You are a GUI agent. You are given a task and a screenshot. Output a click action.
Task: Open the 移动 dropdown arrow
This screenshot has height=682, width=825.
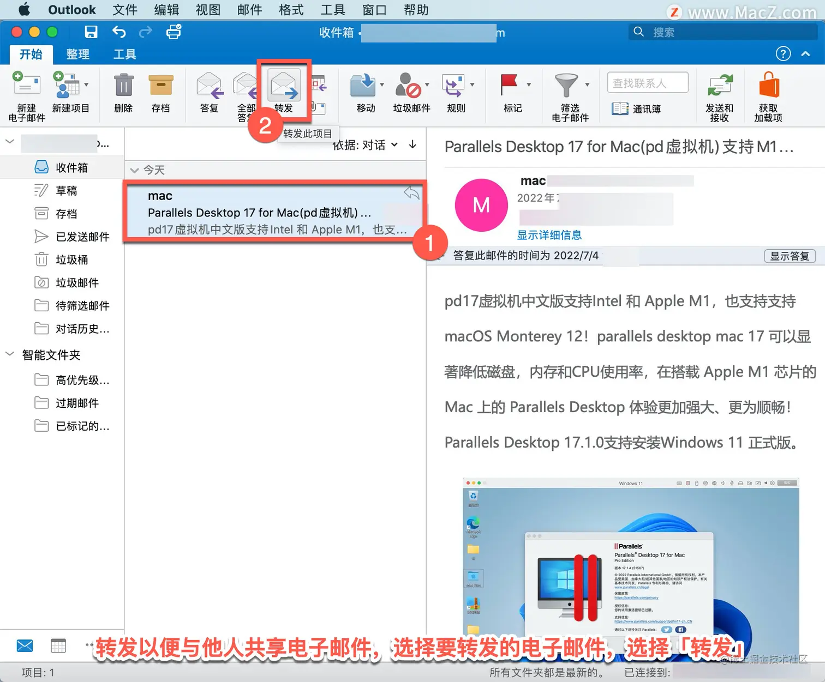click(382, 85)
